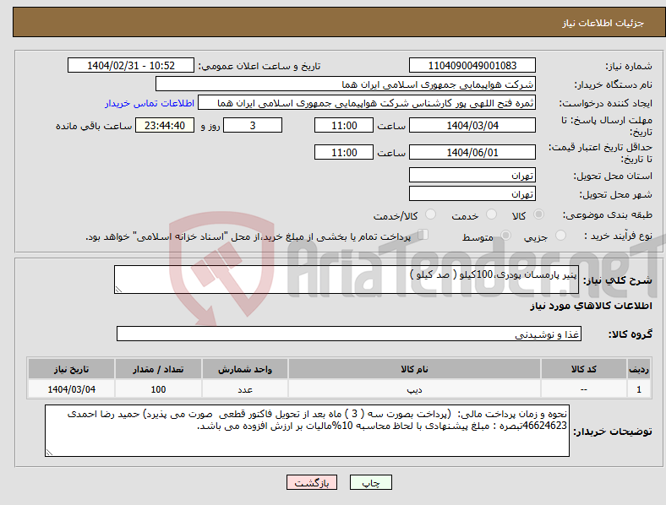Click the request creator name field
Viewport: 666px width, 505px height.
pos(367,103)
